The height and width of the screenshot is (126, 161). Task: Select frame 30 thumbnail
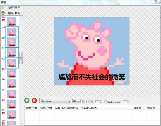pyautogui.click(x=11, y=42)
